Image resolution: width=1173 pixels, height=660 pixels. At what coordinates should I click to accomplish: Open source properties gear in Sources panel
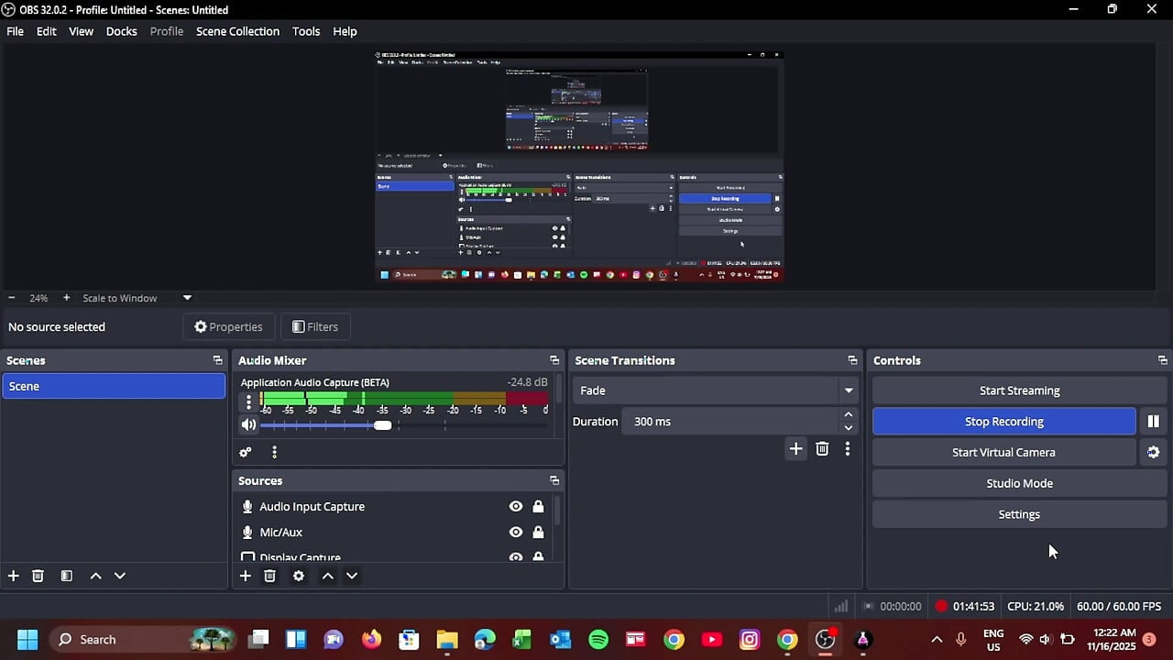299,576
